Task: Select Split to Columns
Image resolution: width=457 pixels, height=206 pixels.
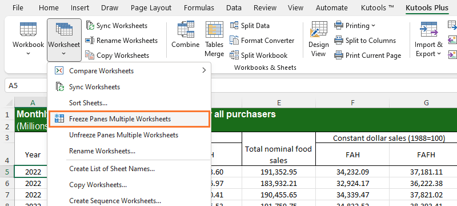Action: click(x=365, y=41)
